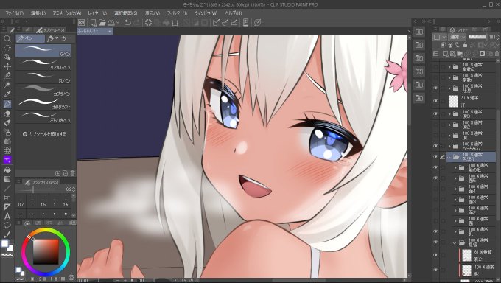Image resolution: width=501 pixels, height=283 pixels.
Task: Open the アニメーション(A) menu
Action: click(x=67, y=13)
